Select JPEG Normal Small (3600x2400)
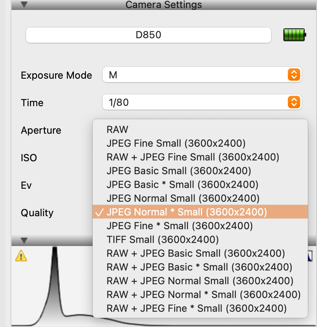The height and width of the screenshot is (327, 317). click(200, 198)
